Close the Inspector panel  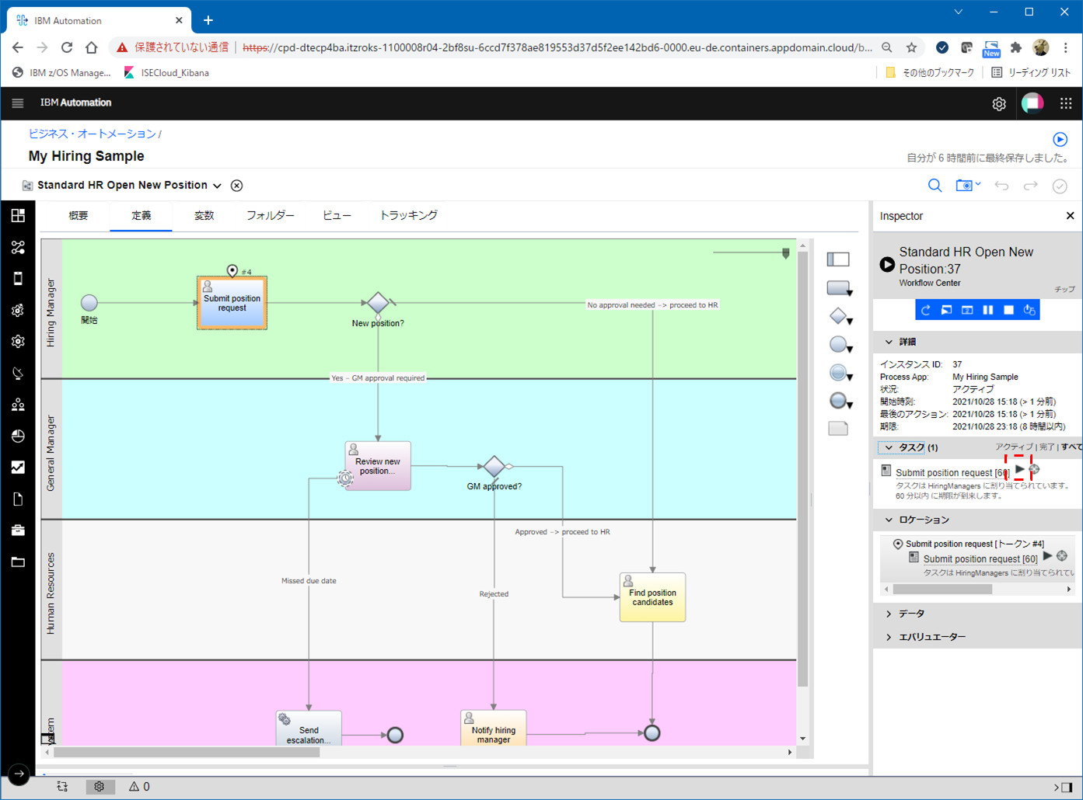coord(1071,216)
